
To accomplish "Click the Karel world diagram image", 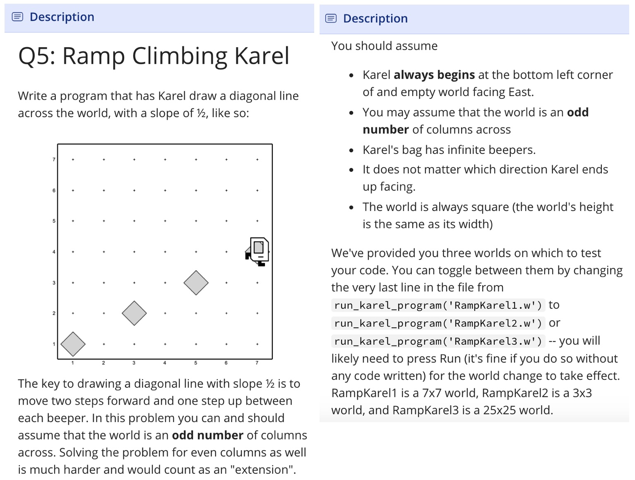I will 161,254.
